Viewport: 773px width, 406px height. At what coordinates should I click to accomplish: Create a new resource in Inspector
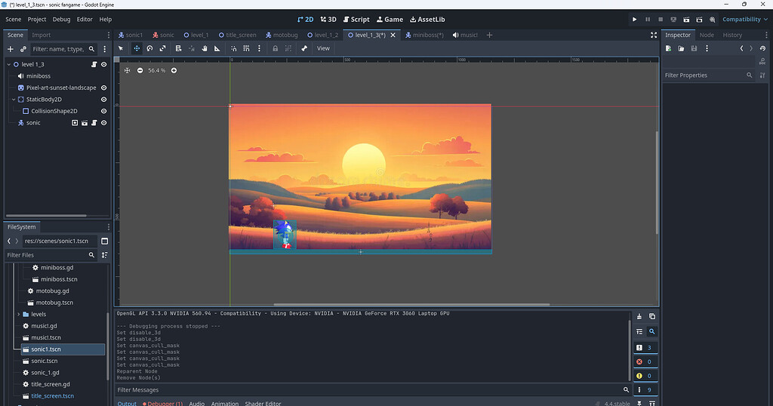tap(669, 48)
